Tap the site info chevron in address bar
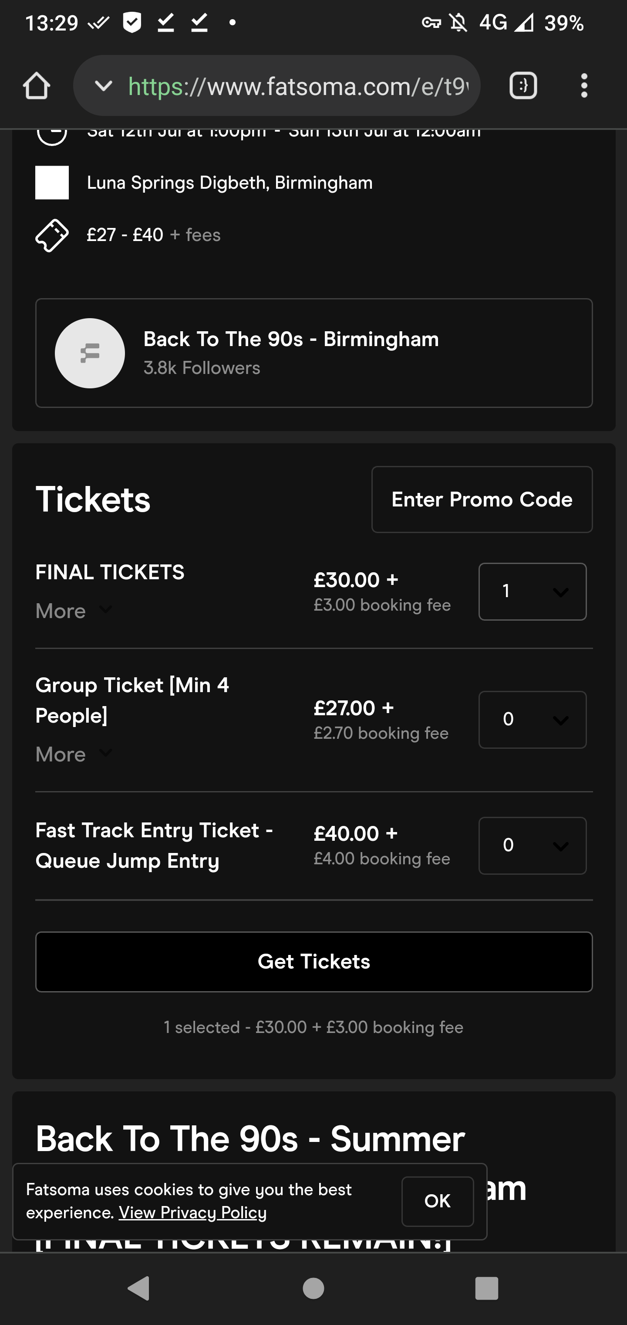The height and width of the screenshot is (1325, 627). [103, 85]
